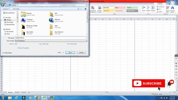Image resolution: width=178 pixels, height=100 pixels.
Task: Click the Add a tag link
Action: tap(45, 44)
